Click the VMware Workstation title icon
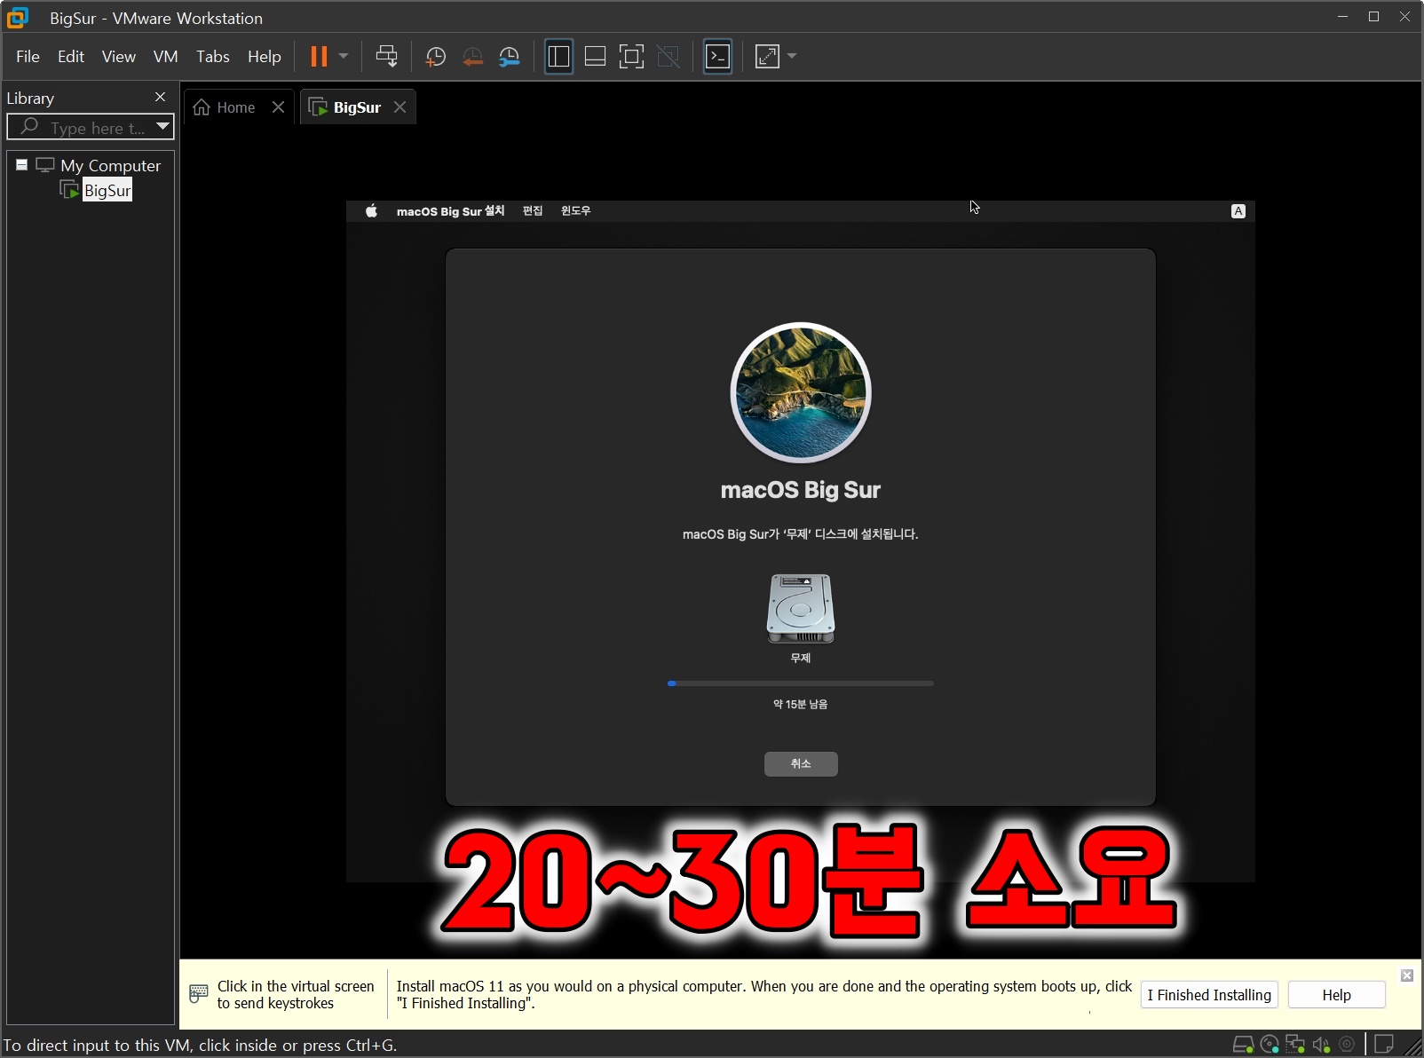The width and height of the screenshot is (1424, 1058). pyautogui.click(x=18, y=17)
